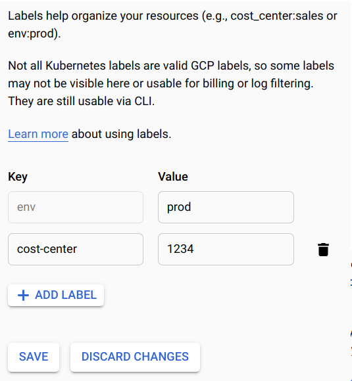Click the Key column heading
Viewport: 352px width, 381px height.
coord(18,177)
